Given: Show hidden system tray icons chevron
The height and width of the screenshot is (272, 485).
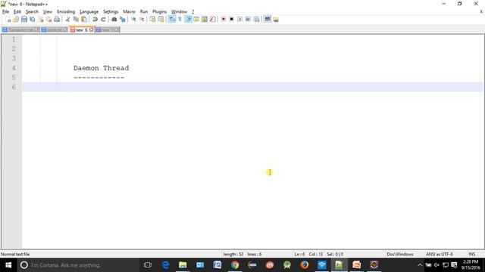Looking at the screenshot, I should coord(420,265).
